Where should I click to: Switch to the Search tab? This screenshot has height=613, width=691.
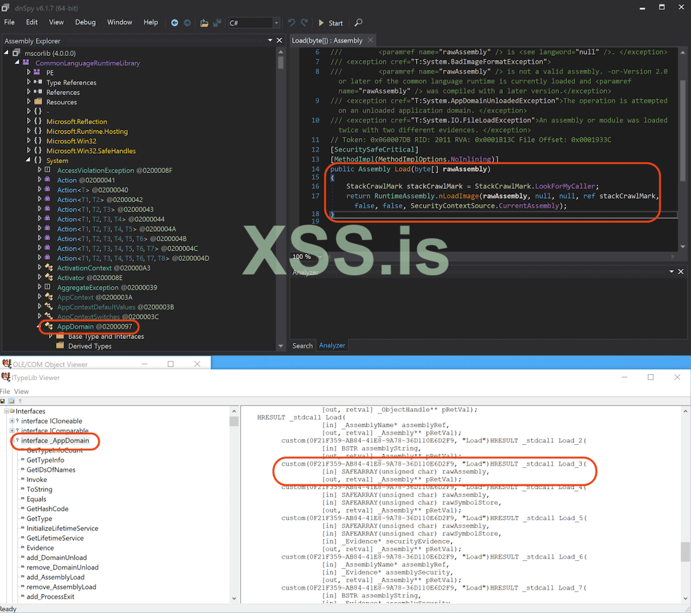pos(302,345)
